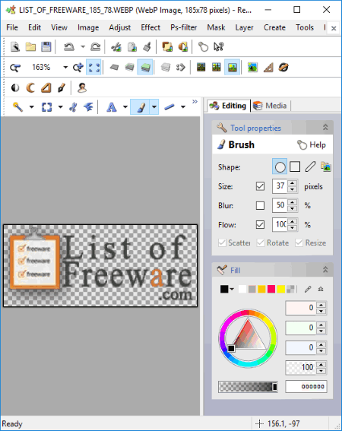Screen dimensions: 342x431
Task: Open the Layer menu
Action: coord(244,27)
